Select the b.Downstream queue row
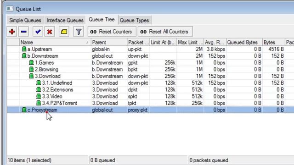The image size is (294, 165). click(150, 56)
